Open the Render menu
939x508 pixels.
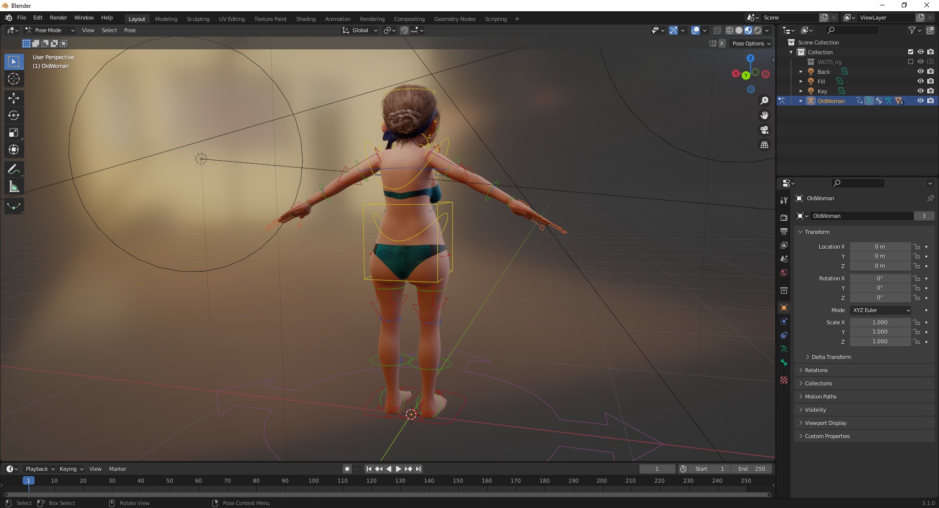(x=58, y=18)
